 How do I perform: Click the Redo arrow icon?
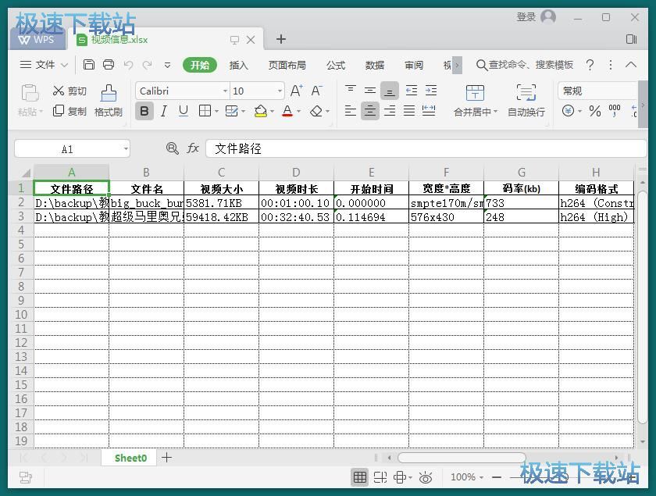pyautogui.click(x=148, y=65)
